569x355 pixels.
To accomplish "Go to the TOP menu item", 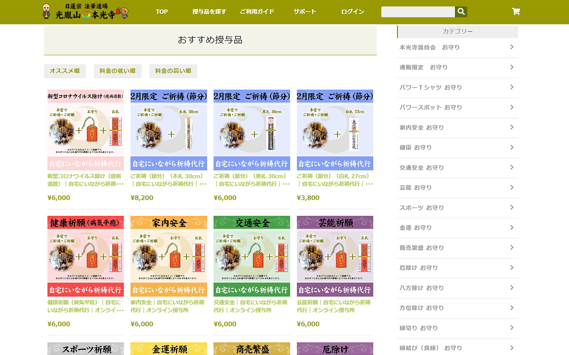I will coord(162,12).
